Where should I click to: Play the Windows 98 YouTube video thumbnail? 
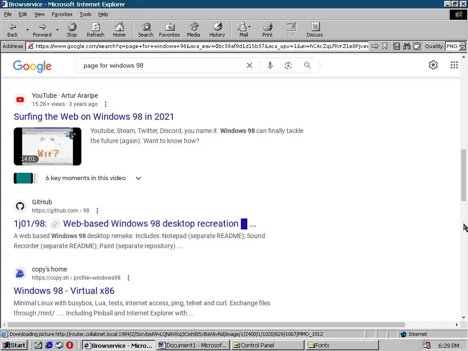click(48, 146)
